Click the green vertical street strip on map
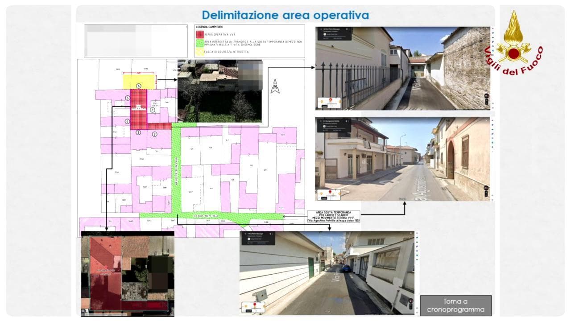The image size is (571, 321). (176, 169)
